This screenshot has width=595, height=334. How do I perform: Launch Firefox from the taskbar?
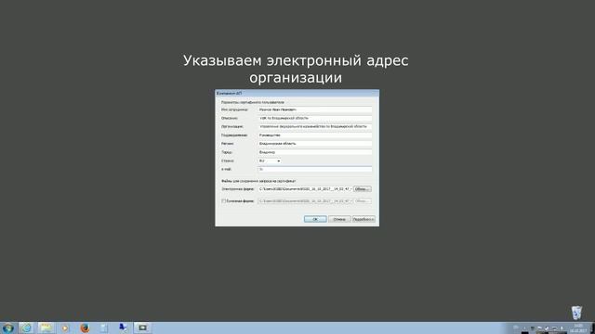pyautogui.click(x=85, y=328)
